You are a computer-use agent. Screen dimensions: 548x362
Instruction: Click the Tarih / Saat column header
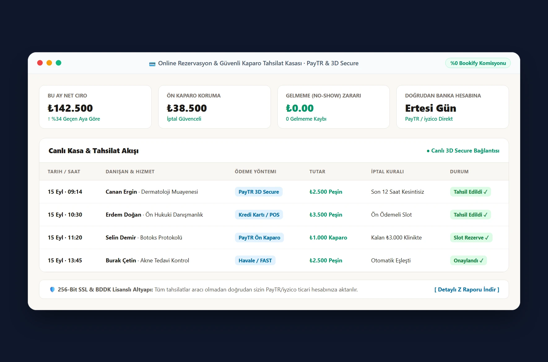(64, 172)
